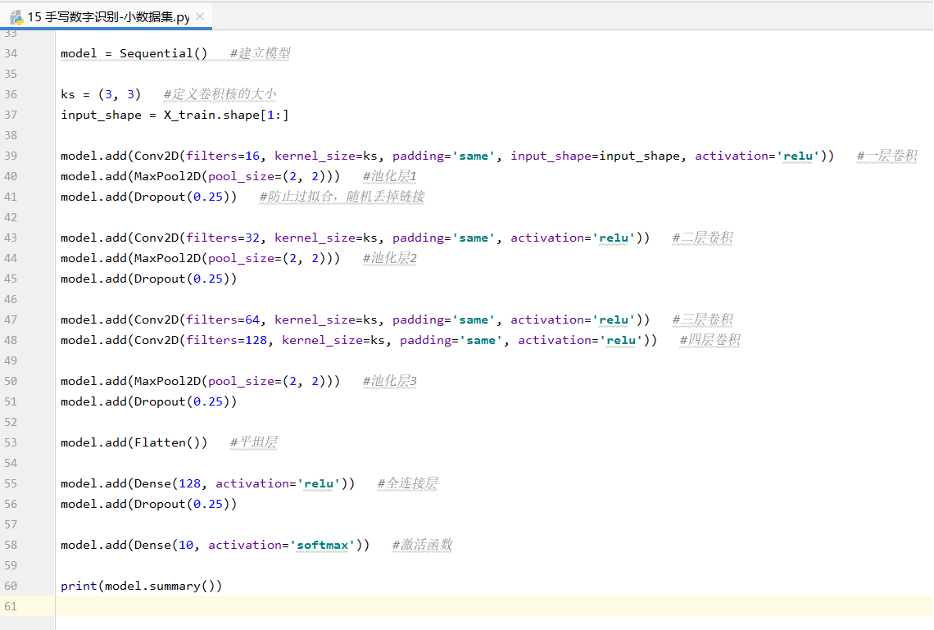
Task: Click the comment '#平坦层'
Action: 254,442
